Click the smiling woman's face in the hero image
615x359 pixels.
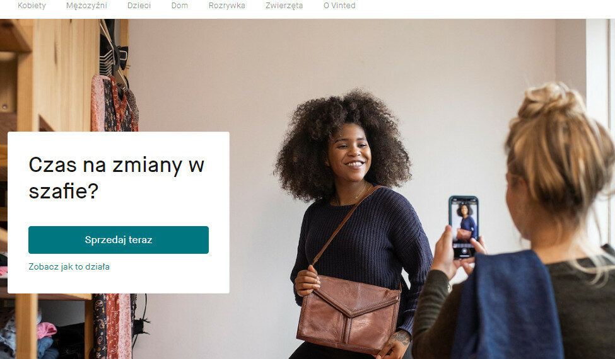(x=349, y=155)
